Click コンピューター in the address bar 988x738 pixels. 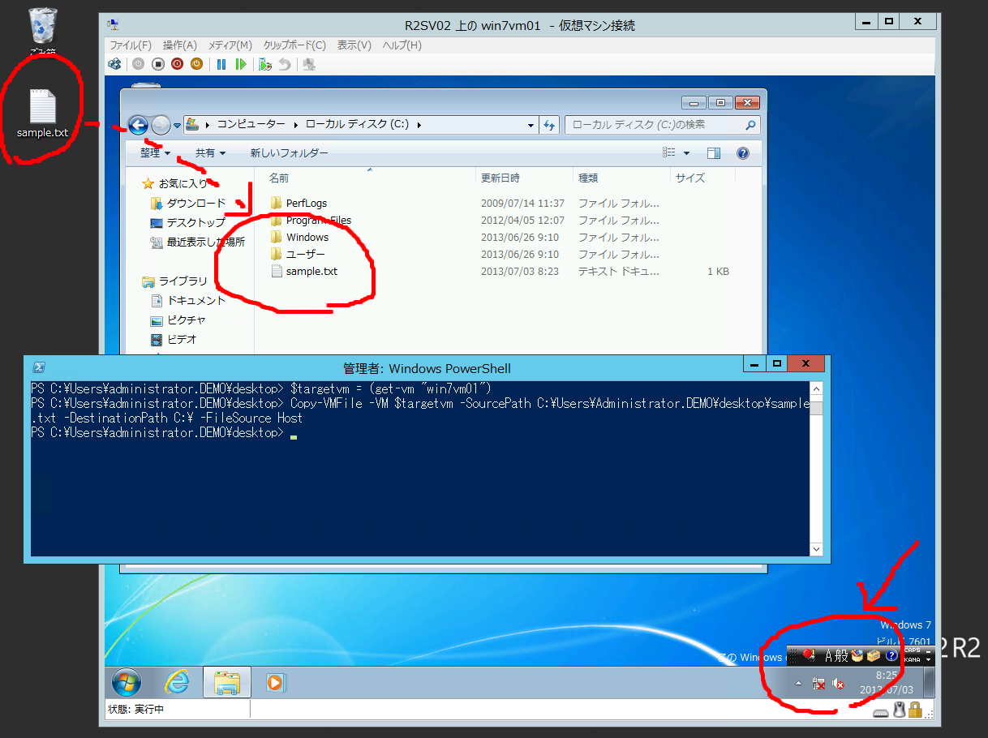tap(251, 125)
